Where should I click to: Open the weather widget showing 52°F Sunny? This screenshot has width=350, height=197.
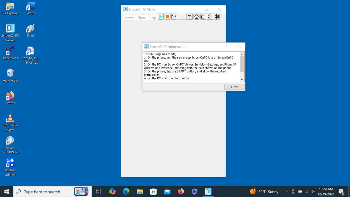(264, 191)
